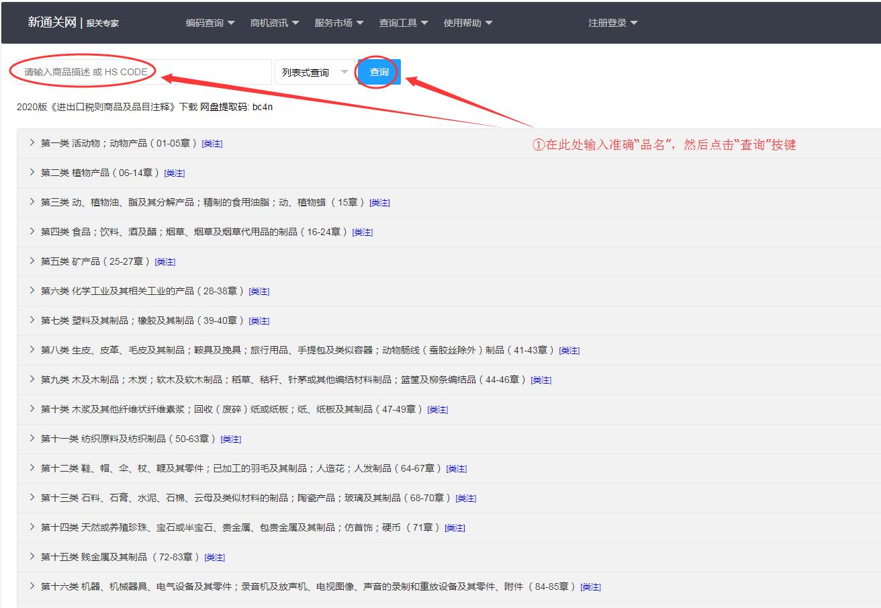Viewport: 881px width, 608px height.
Task: Open the 查询工具 menu
Action: (404, 23)
